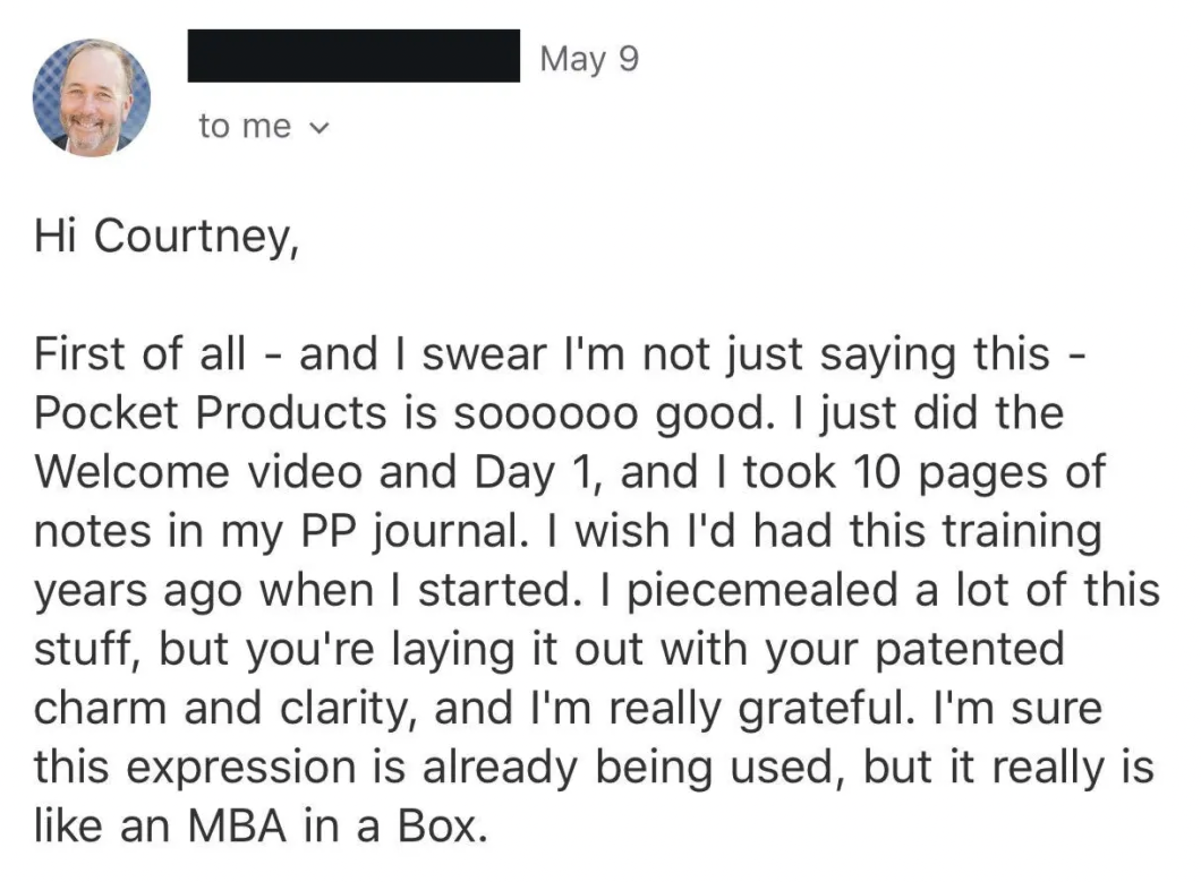Click the "to me" recipient label
This screenshot has height=882, width=1201.
[x=245, y=126]
